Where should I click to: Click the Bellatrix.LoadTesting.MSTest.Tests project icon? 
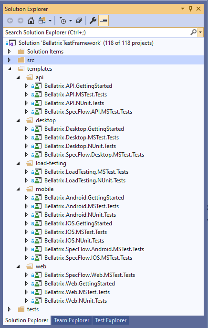(38, 172)
